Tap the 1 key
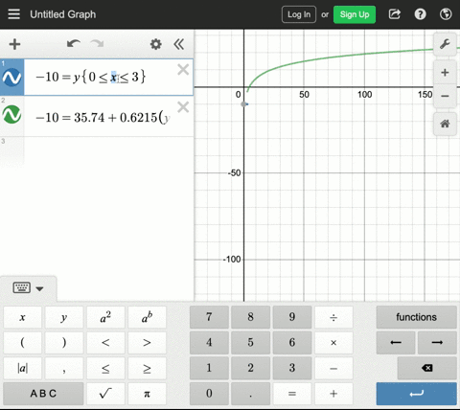 209,368
